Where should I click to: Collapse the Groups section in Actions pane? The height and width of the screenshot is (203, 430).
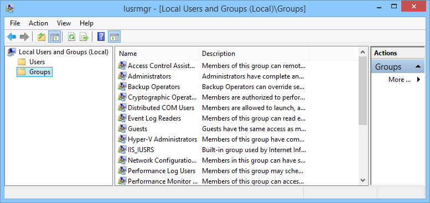[418, 66]
